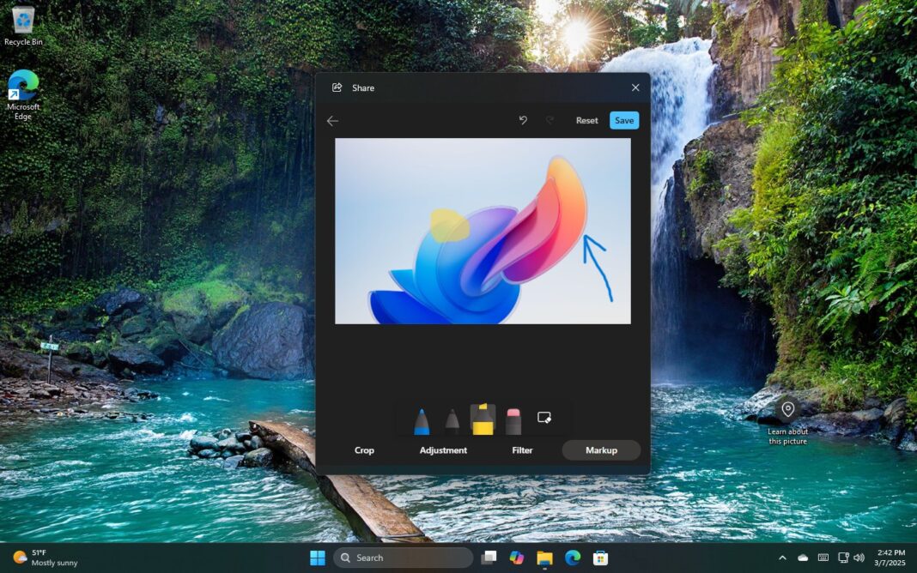Image resolution: width=917 pixels, height=573 pixels.
Task: Select the black pencil tool
Action: coord(452,419)
